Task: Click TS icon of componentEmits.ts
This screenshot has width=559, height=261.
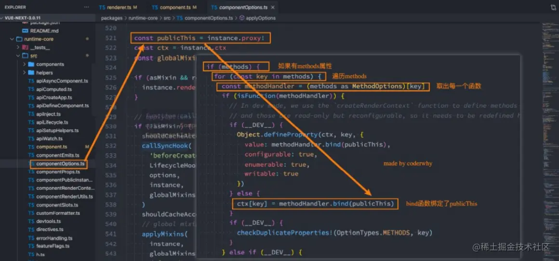Action: coord(31,155)
